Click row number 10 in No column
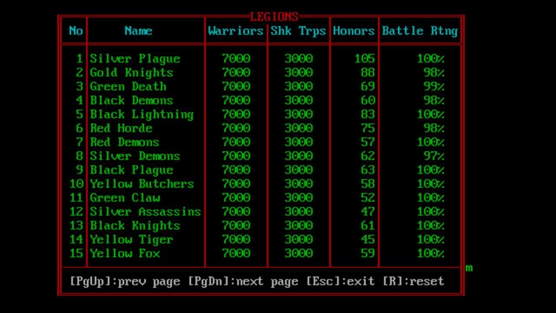The width and height of the screenshot is (556, 313). point(76,184)
